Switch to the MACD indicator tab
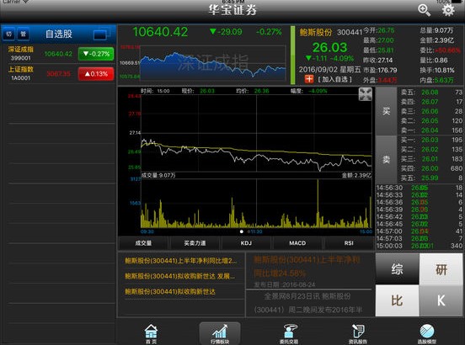Viewport: 465px width, 345px height. point(297,243)
